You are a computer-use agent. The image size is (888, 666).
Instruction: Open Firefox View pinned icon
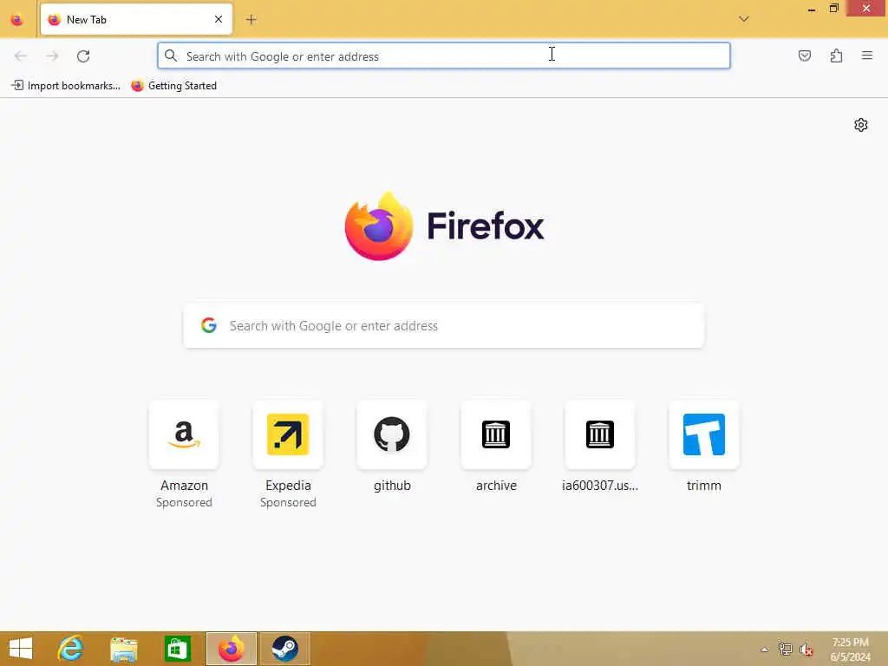pyautogui.click(x=17, y=20)
